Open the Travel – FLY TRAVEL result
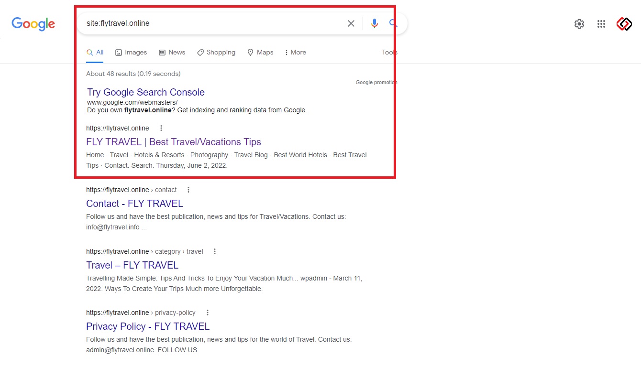The height and width of the screenshot is (367, 641). coord(132,265)
